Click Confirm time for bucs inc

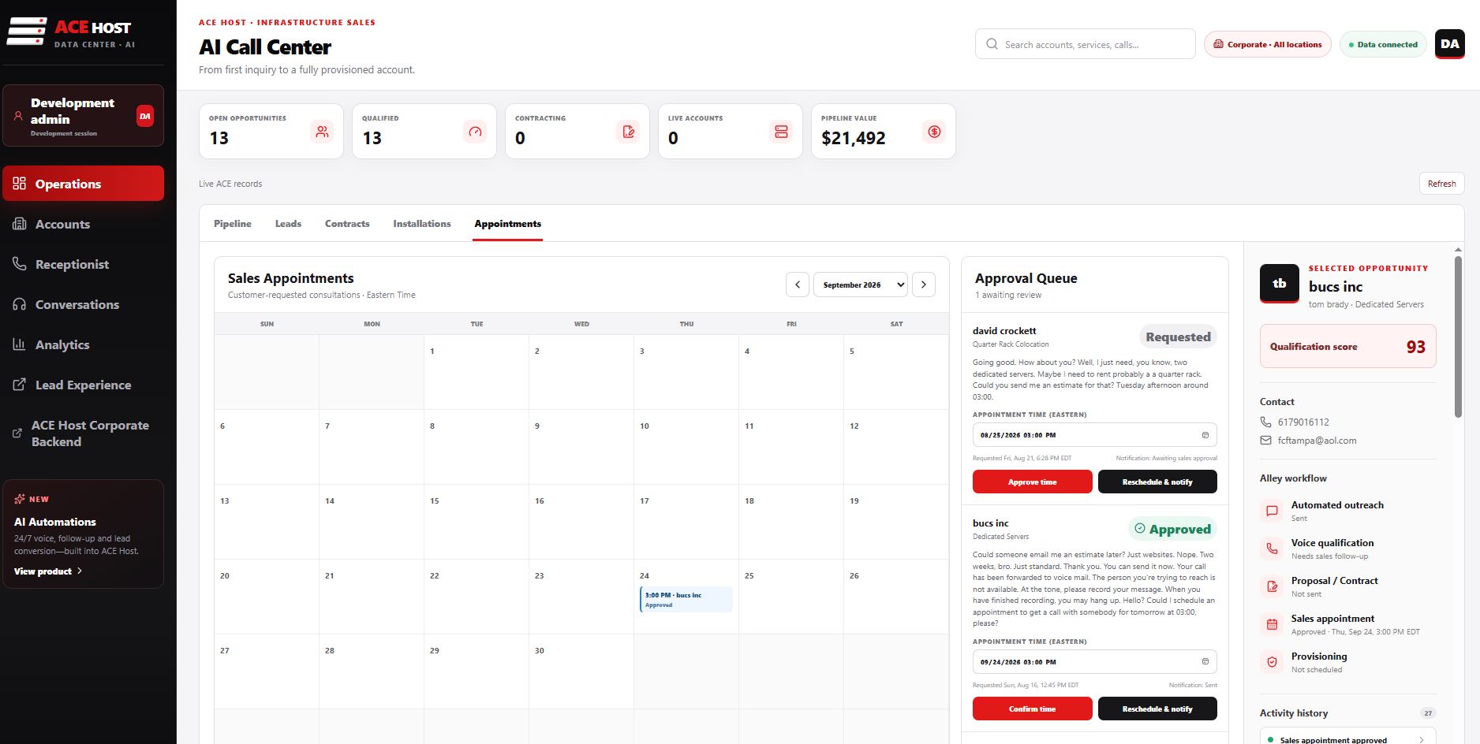pyautogui.click(x=1032, y=709)
